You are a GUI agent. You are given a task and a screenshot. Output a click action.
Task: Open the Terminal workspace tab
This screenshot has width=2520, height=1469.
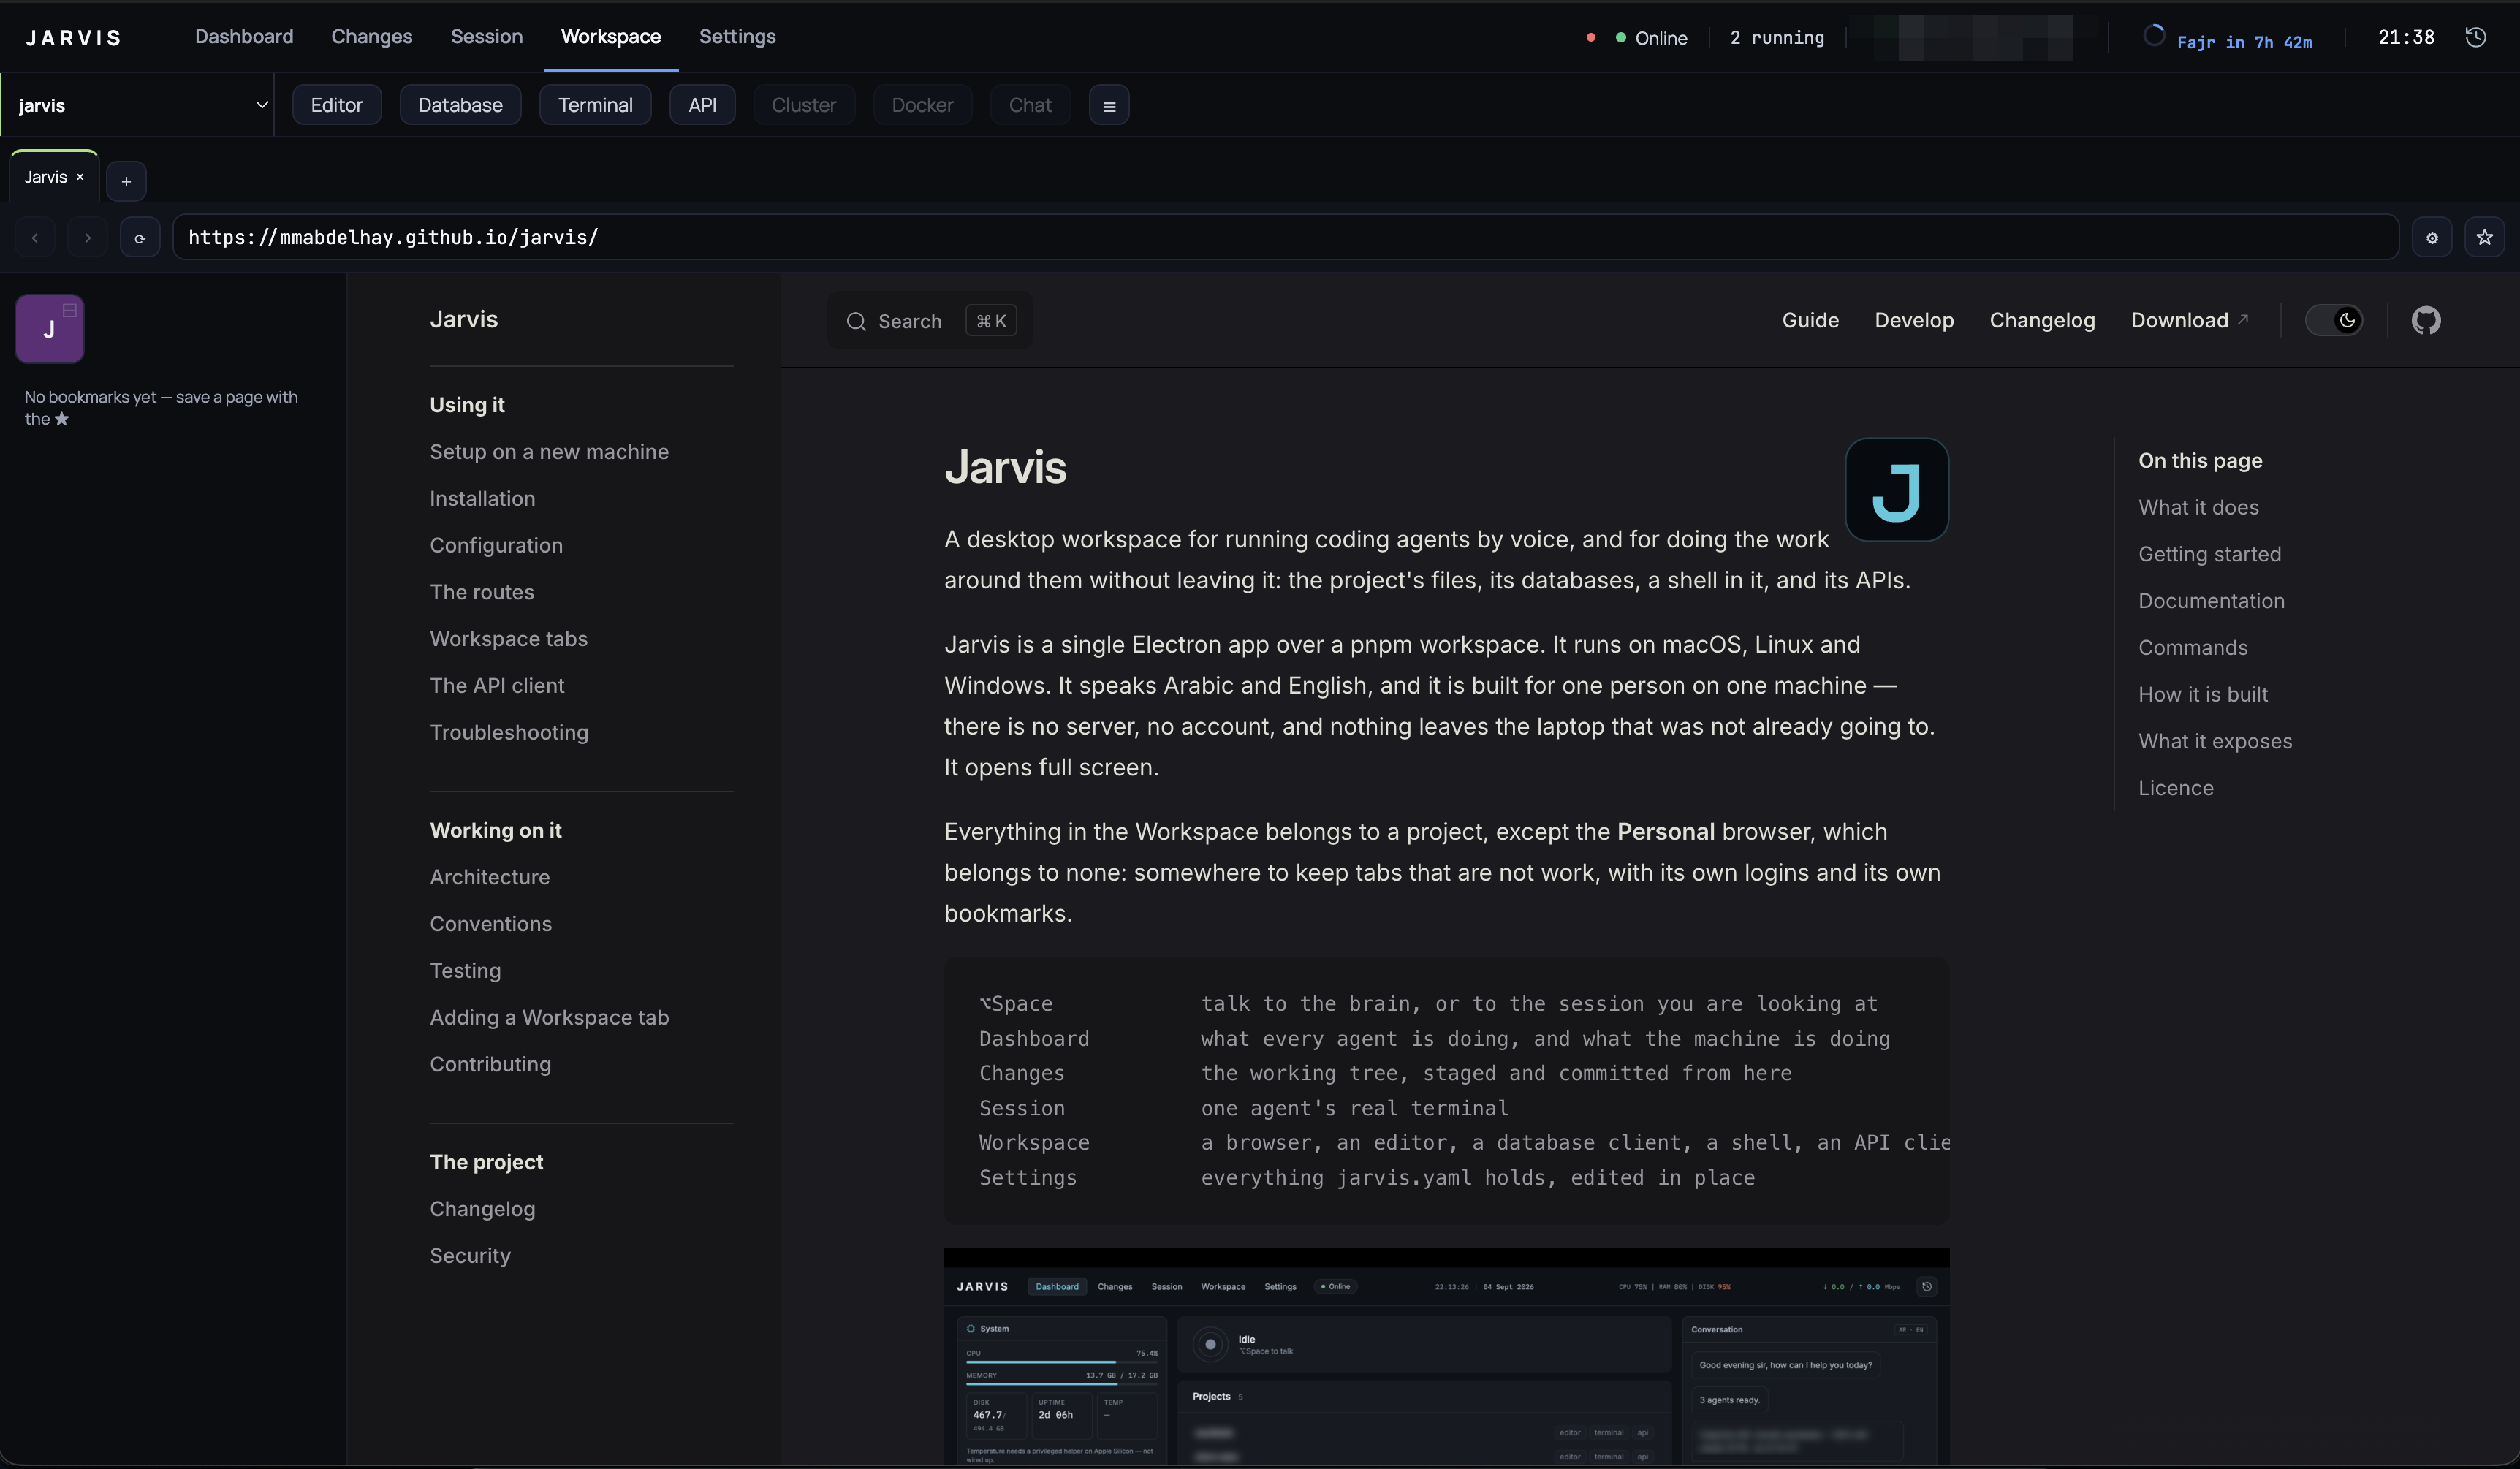pyautogui.click(x=595, y=105)
